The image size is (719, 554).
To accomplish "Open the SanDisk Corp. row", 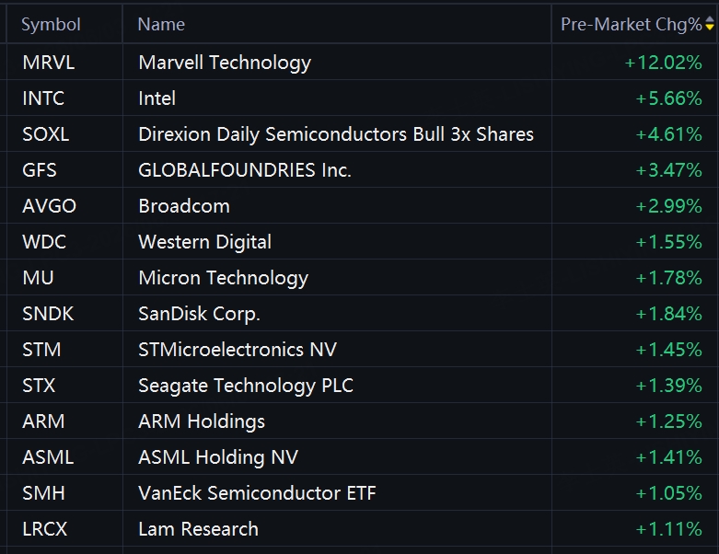I will pyautogui.click(x=359, y=314).
